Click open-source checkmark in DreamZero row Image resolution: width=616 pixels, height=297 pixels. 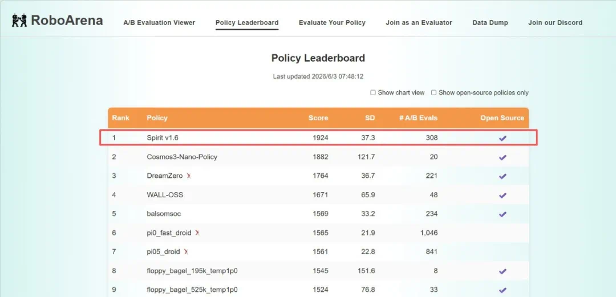(x=502, y=176)
